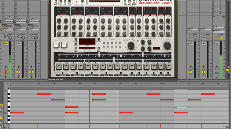Toggle track 5 activator button
231x129 pixels.
[x=31, y=72]
